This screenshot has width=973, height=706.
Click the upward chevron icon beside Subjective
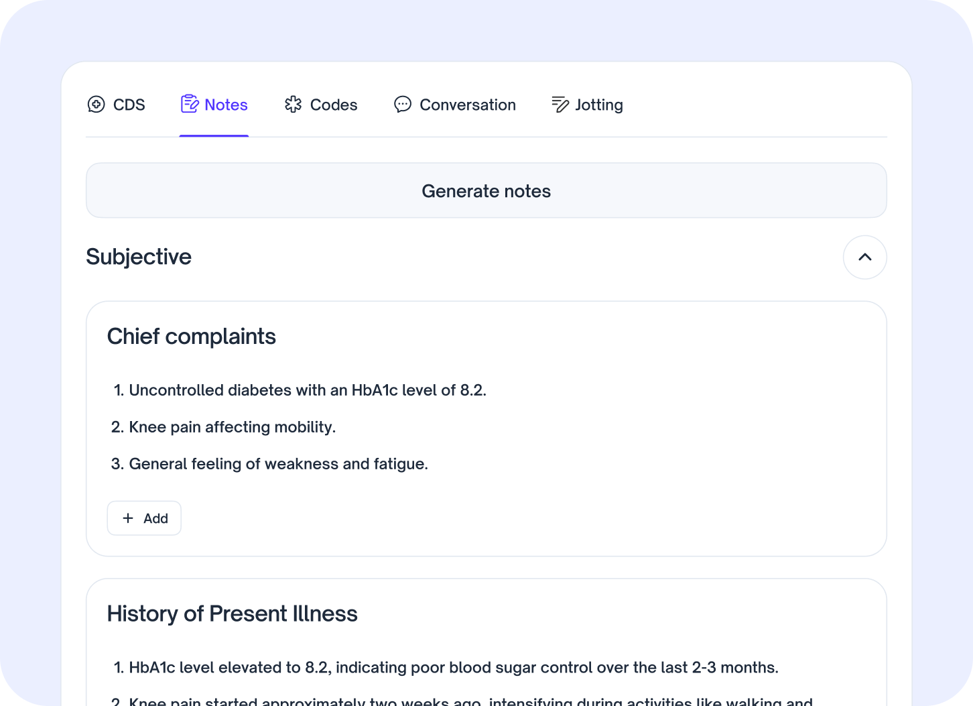click(864, 257)
